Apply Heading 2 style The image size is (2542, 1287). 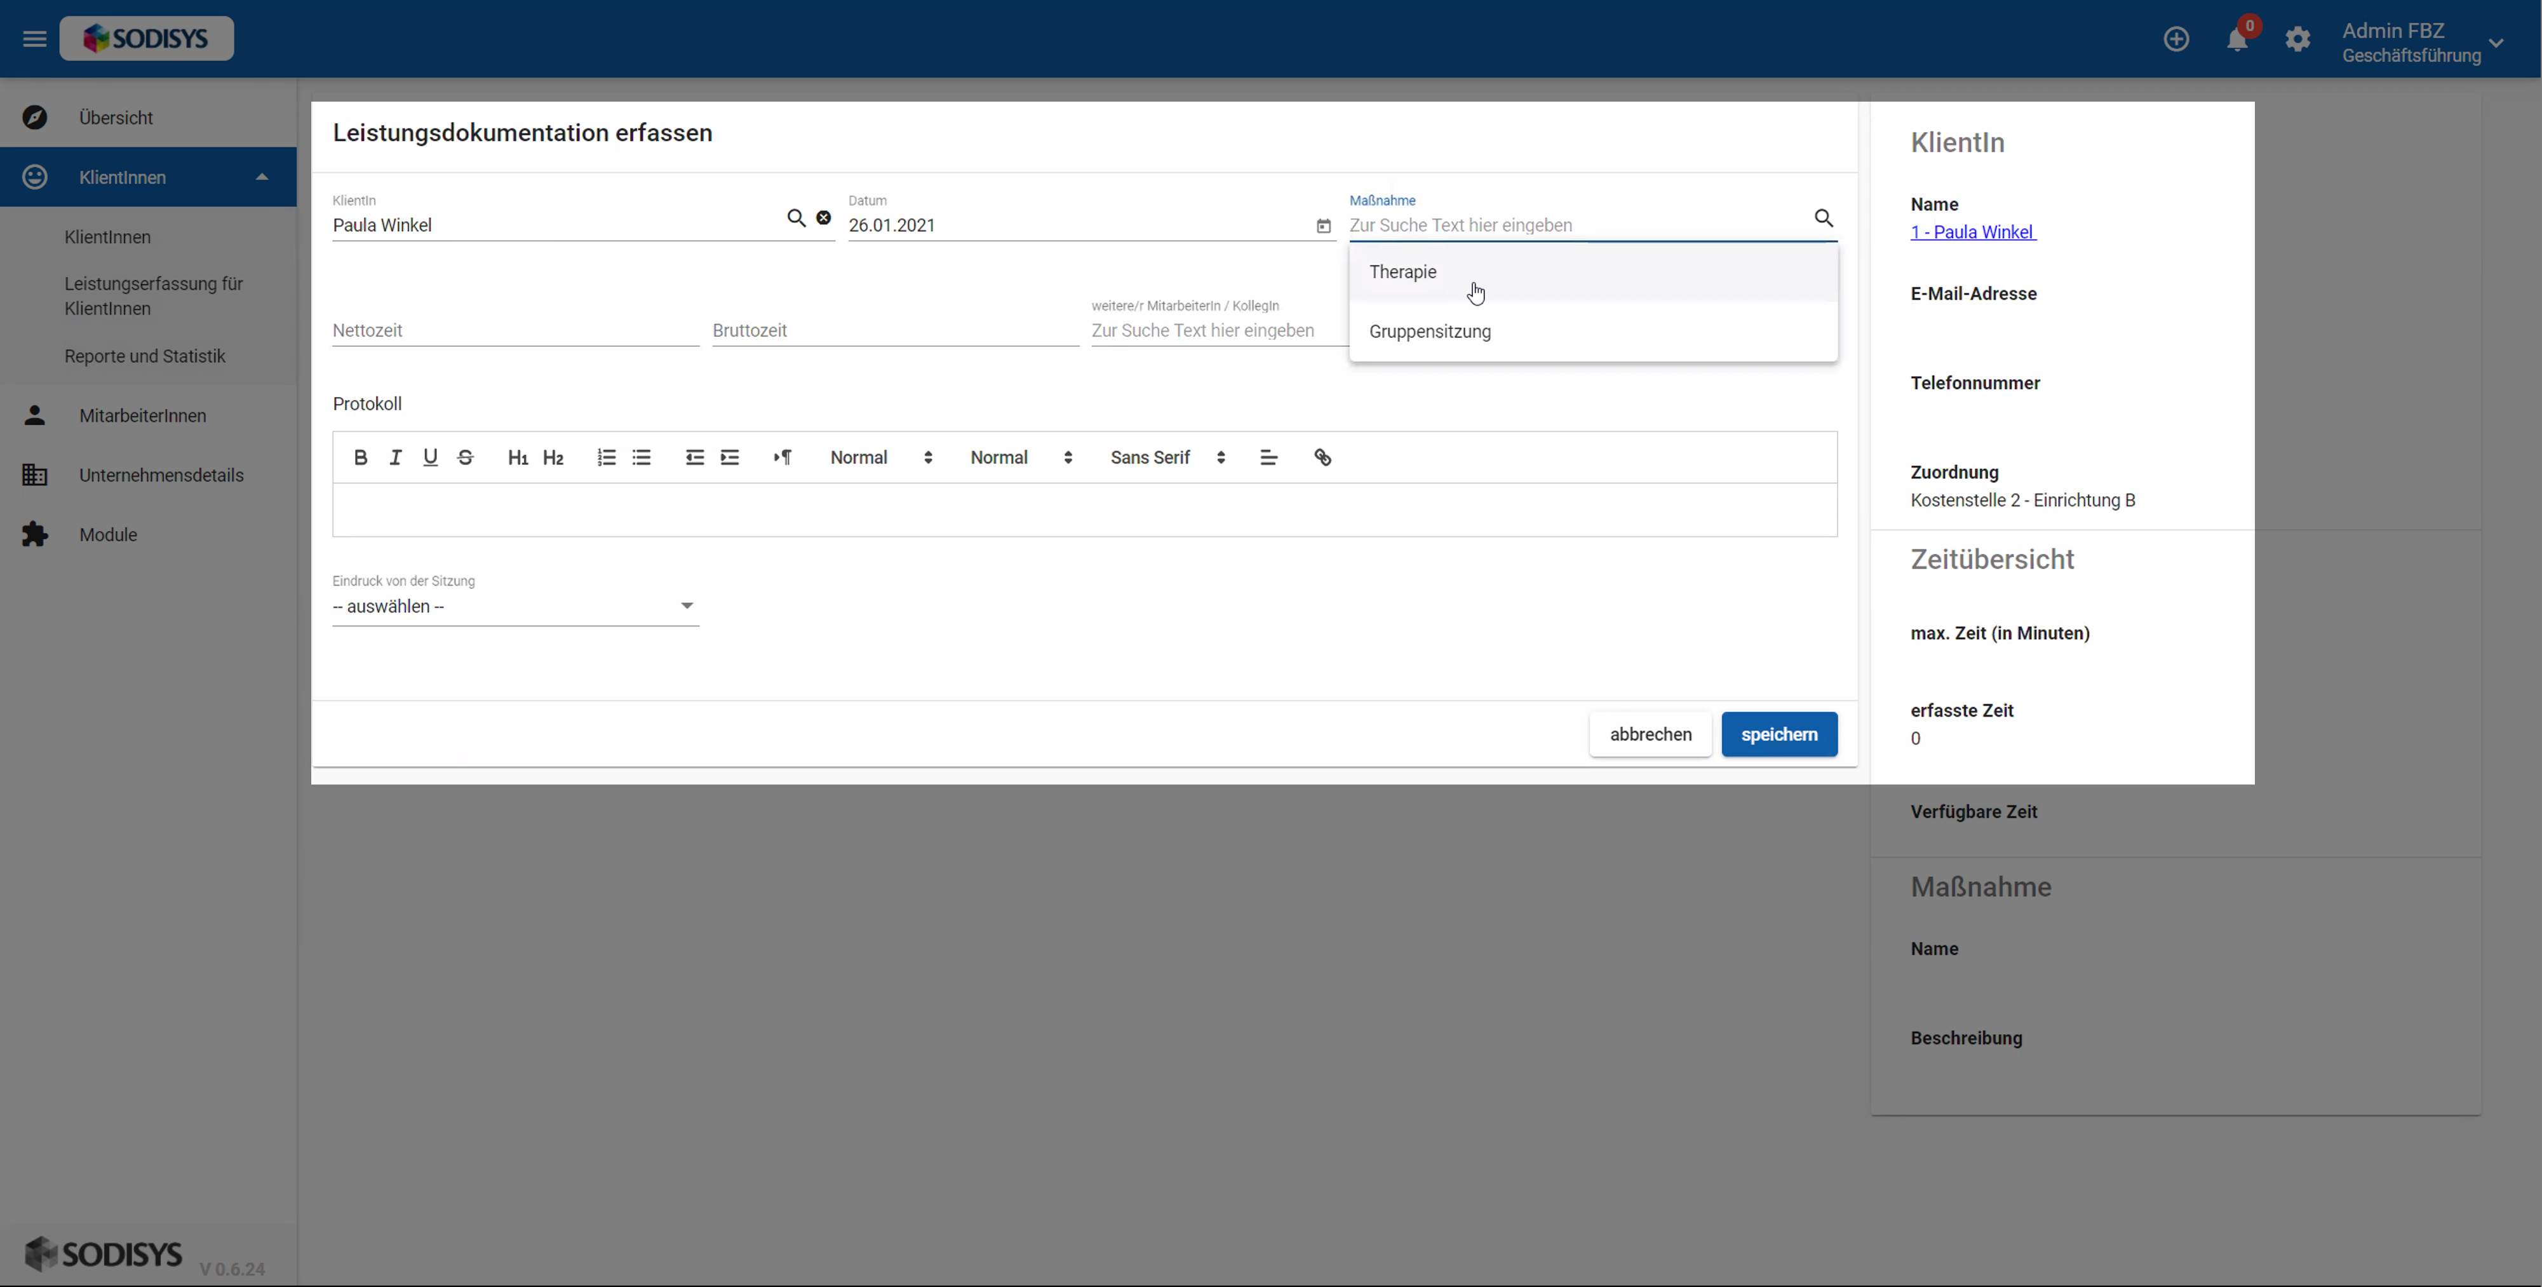coord(553,457)
